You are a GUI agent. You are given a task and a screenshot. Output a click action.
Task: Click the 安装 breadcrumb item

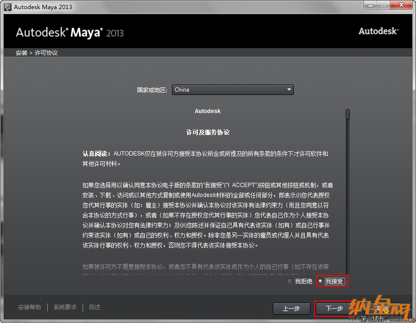tap(21, 53)
